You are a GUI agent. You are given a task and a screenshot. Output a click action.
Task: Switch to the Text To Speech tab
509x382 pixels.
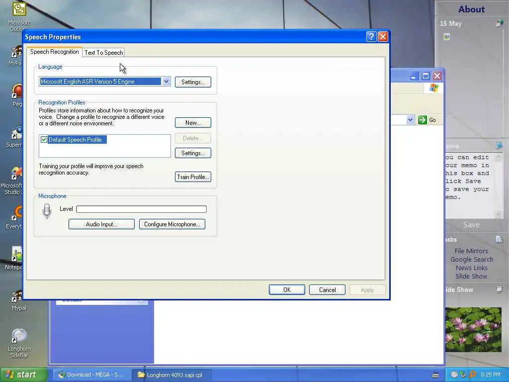103,53
